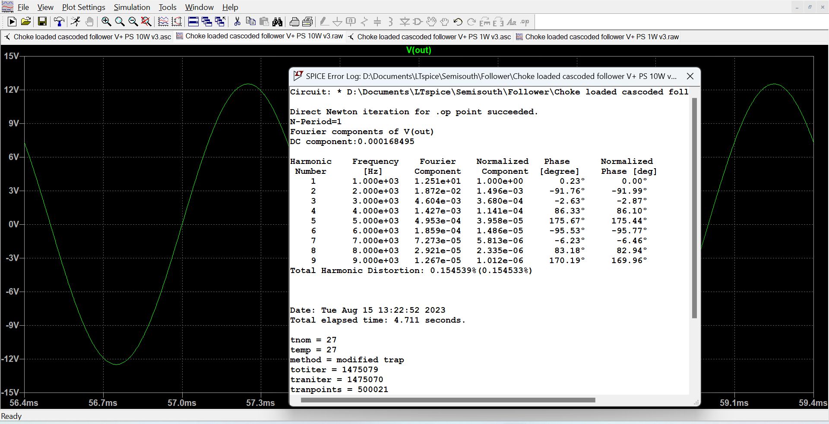This screenshot has height=424, width=829.
Task: Click the Save floppy disk icon
Action: click(42, 22)
